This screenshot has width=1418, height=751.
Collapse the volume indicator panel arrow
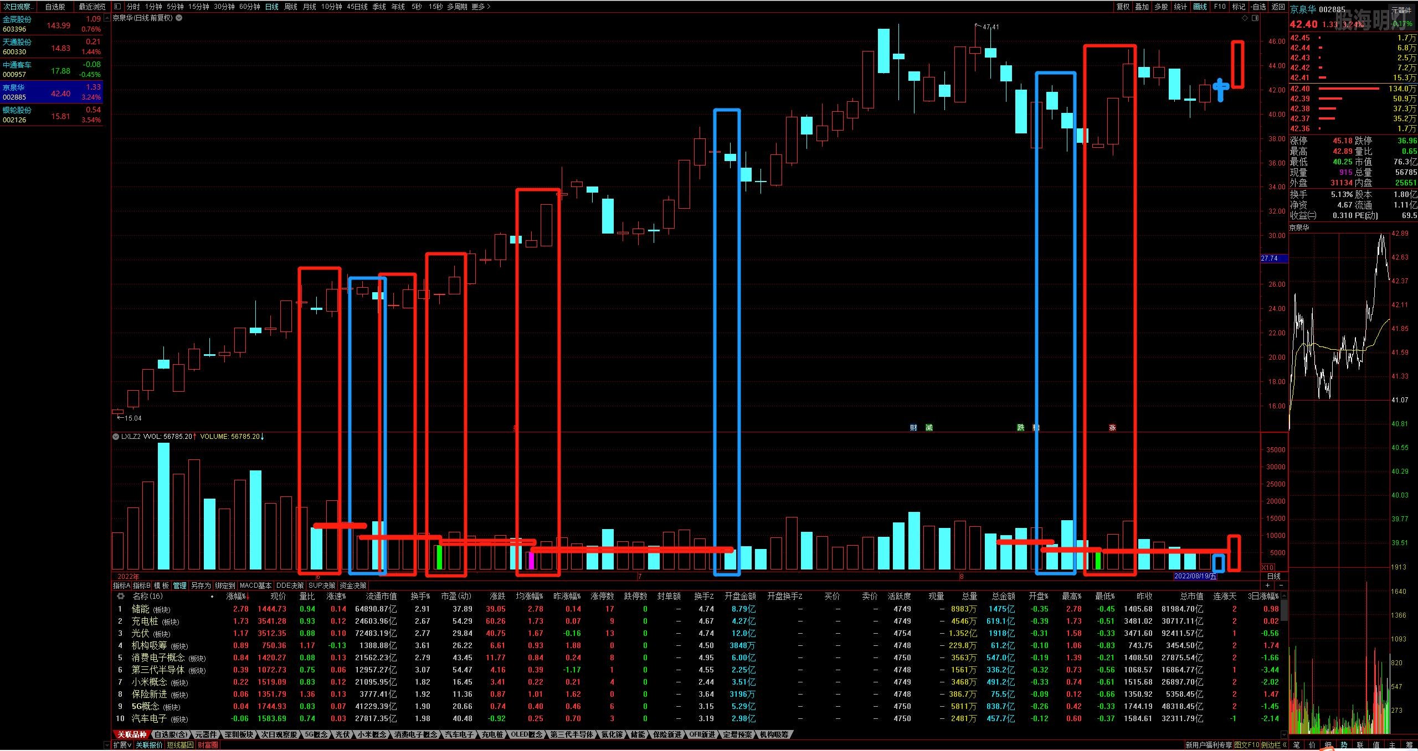pos(116,437)
